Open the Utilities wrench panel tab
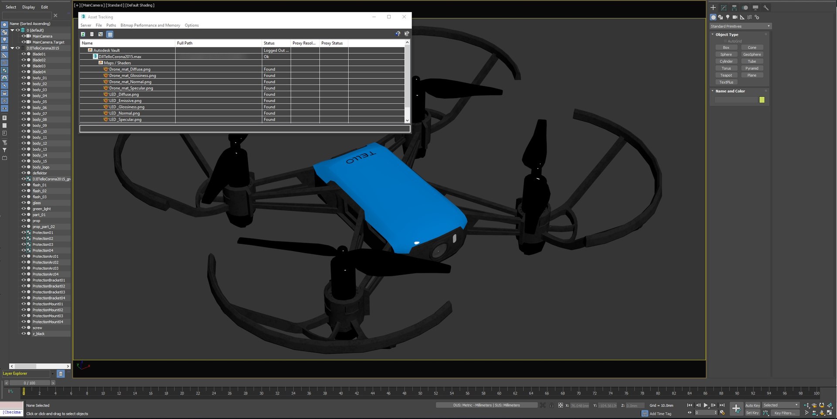 point(766,7)
